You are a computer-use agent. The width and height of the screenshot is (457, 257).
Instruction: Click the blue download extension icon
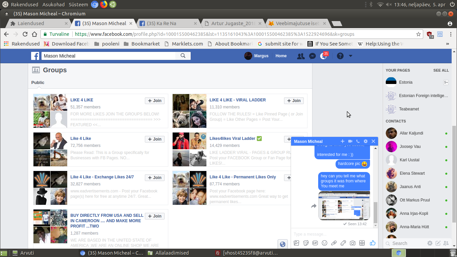[x=440, y=34]
